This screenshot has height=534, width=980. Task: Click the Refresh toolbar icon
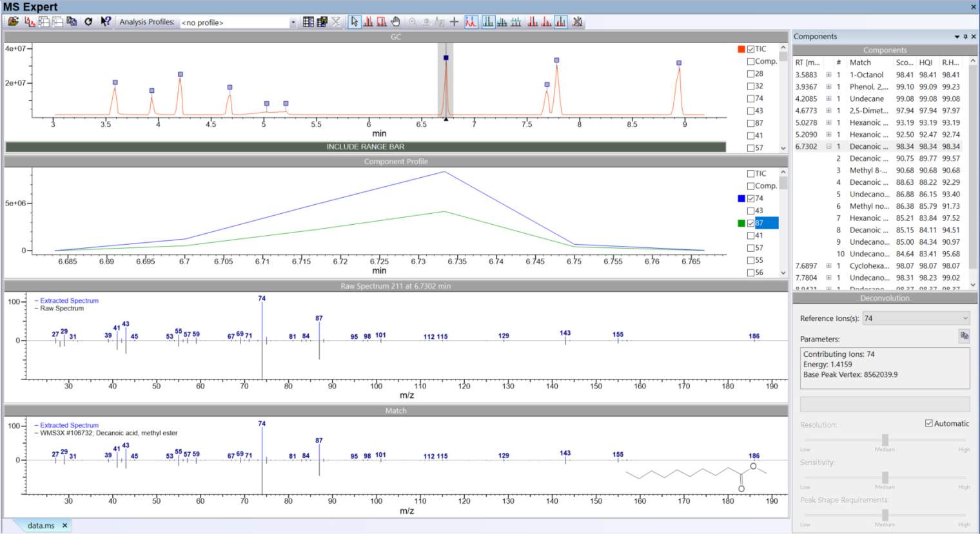88,21
